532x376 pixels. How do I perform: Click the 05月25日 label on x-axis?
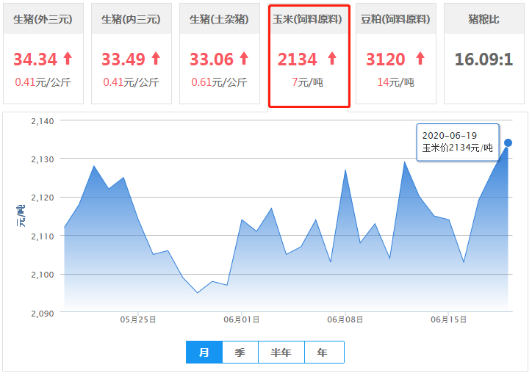pyautogui.click(x=138, y=319)
